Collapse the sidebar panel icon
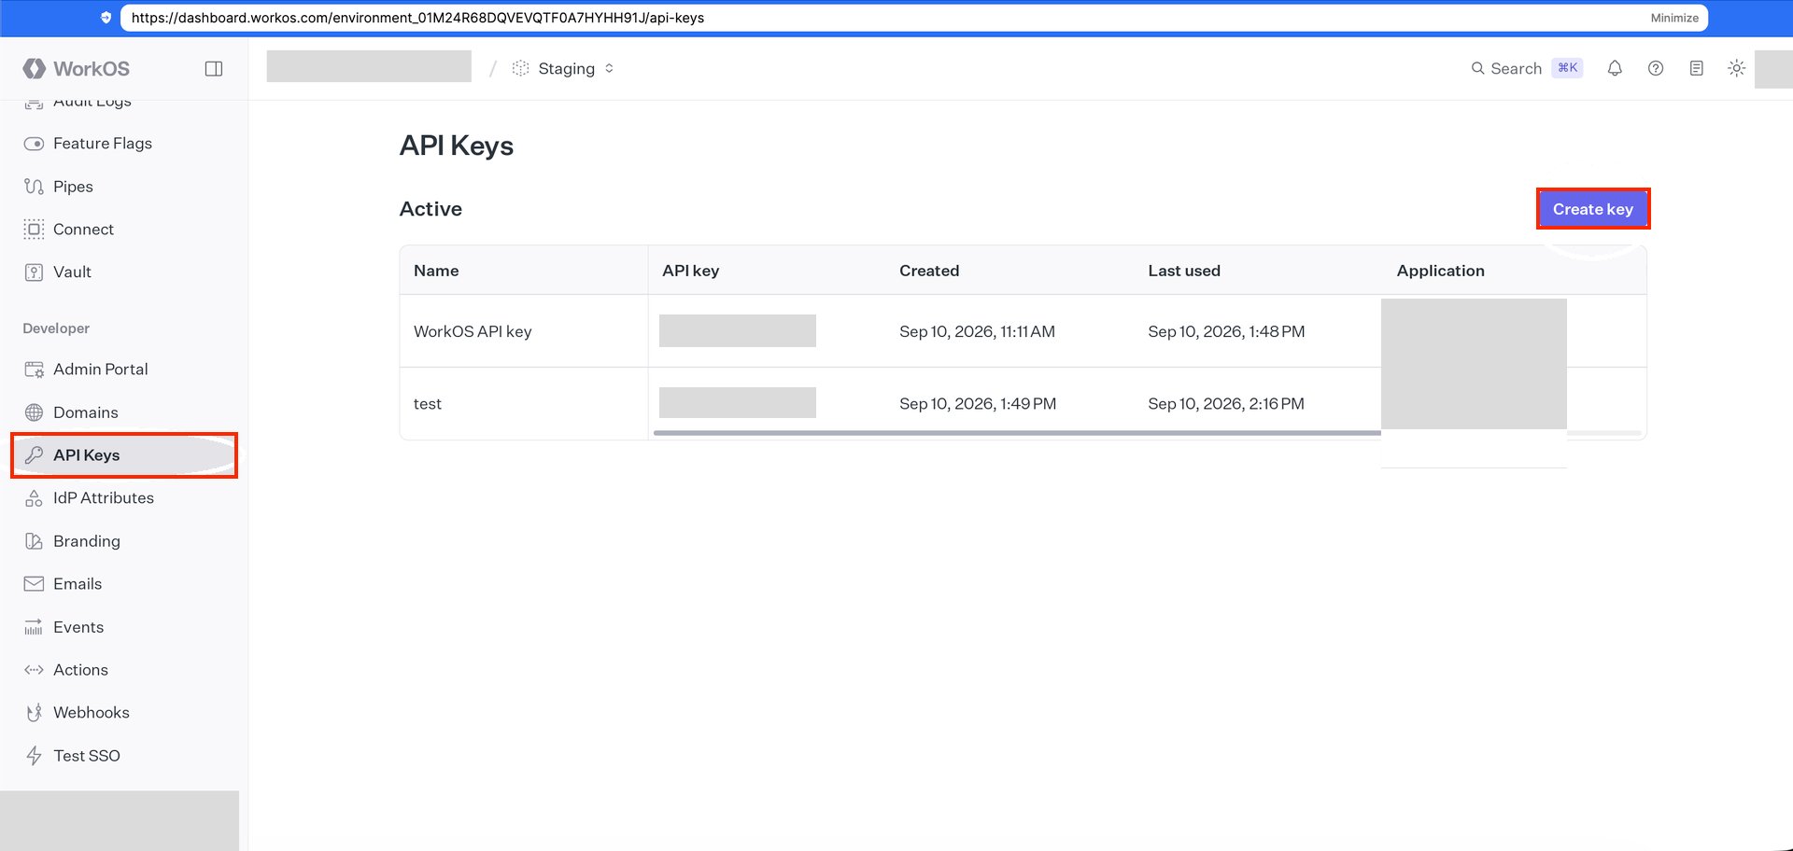 tap(214, 68)
